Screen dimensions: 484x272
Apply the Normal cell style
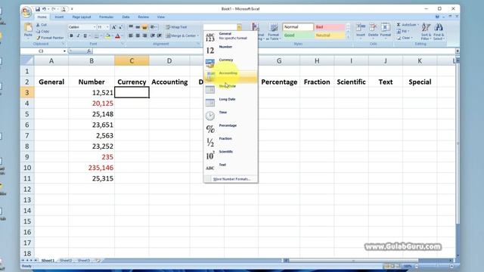pyautogui.click(x=298, y=27)
